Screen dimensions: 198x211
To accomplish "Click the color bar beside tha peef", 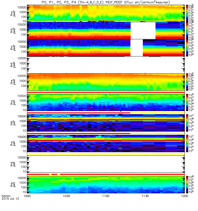I will coord(187,13).
